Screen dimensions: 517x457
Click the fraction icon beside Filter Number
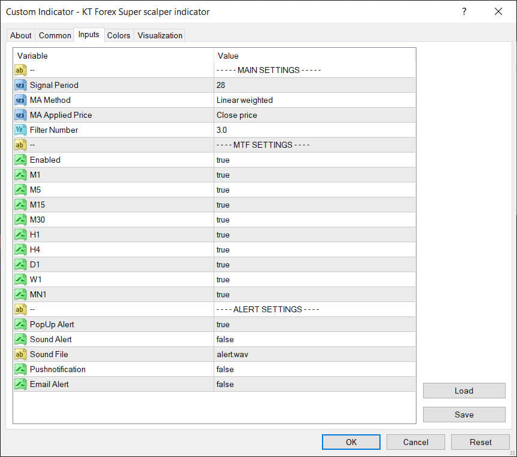(20, 130)
